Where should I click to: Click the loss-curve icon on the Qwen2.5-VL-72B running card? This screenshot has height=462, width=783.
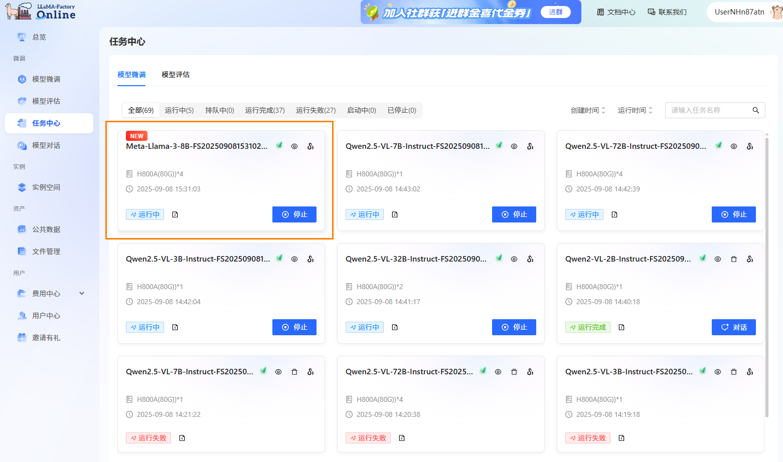click(750, 146)
